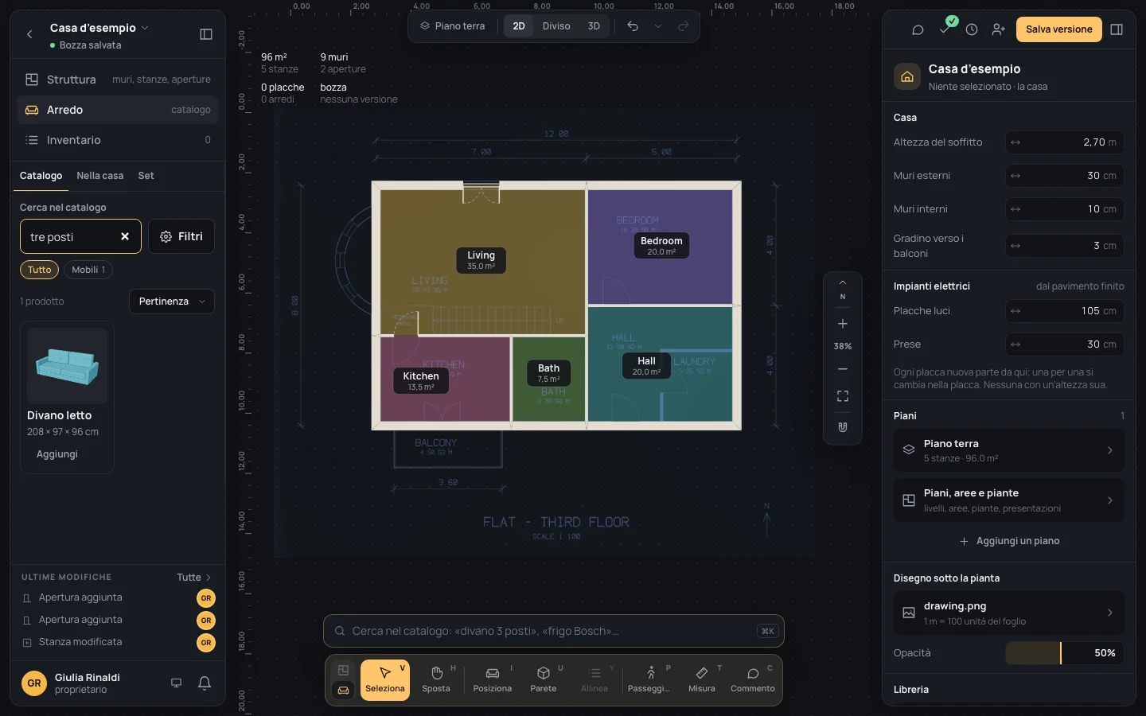
Task: Collapse the right properties panel
Action: coord(1117,29)
